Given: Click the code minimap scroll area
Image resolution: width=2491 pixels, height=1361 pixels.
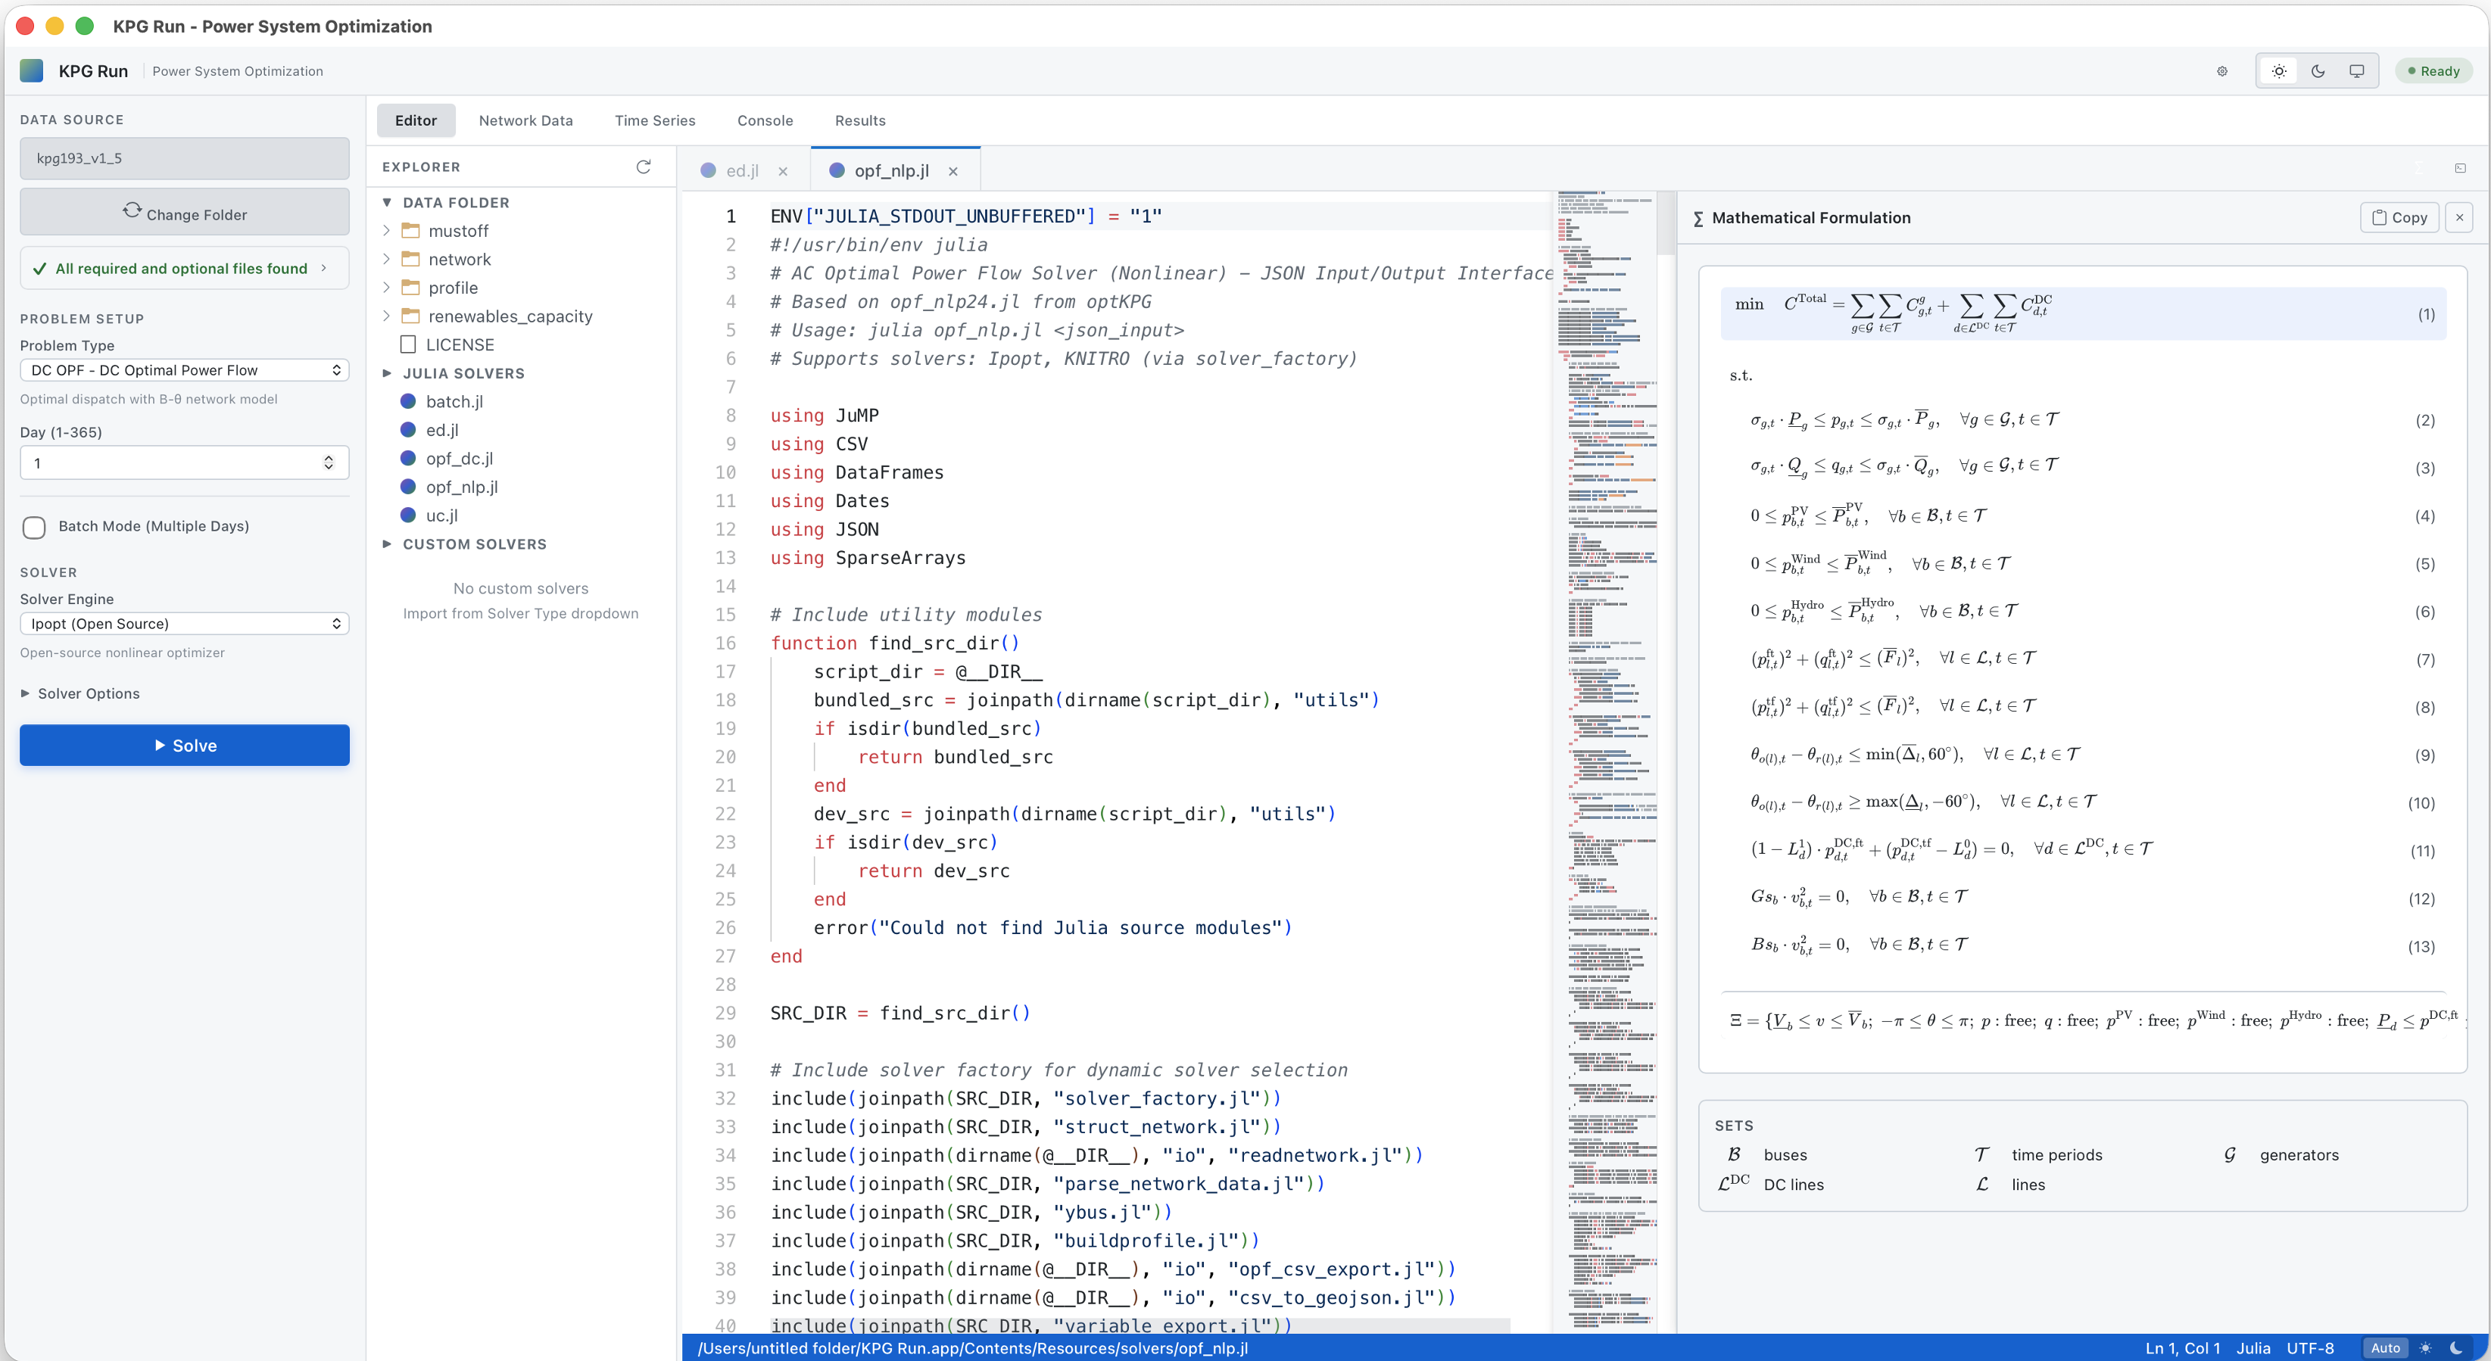Looking at the screenshot, I should click(1606, 754).
